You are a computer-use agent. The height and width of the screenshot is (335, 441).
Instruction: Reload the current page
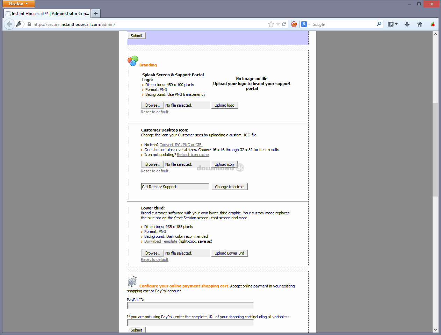coord(284,24)
